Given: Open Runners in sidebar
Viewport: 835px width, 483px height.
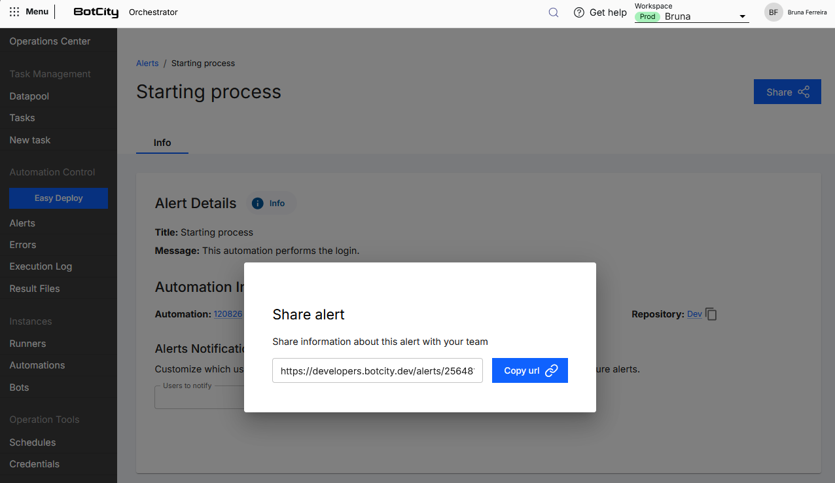Looking at the screenshot, I should pos(27,344).
